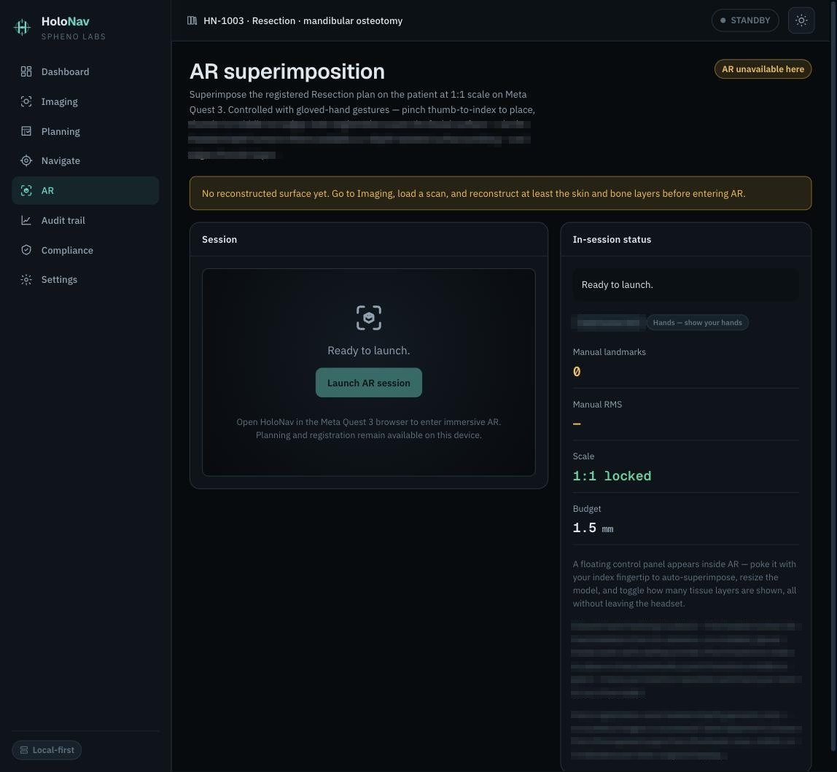Switch to the Planning section

pos(85,131)
